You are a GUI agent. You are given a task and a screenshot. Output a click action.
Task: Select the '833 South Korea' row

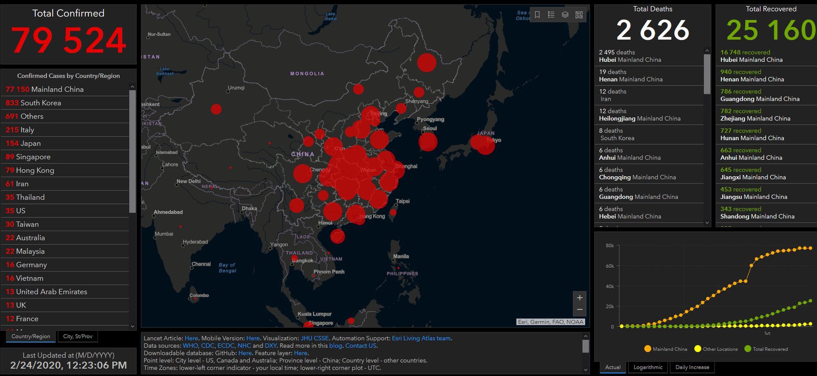tap(65, 103)
